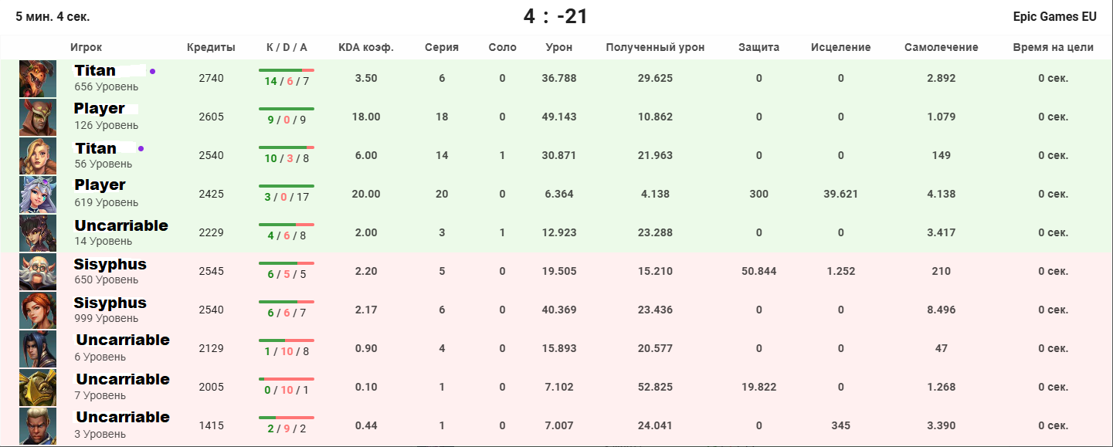Select the avatar of the level 56 Titan

pos(38,156)
